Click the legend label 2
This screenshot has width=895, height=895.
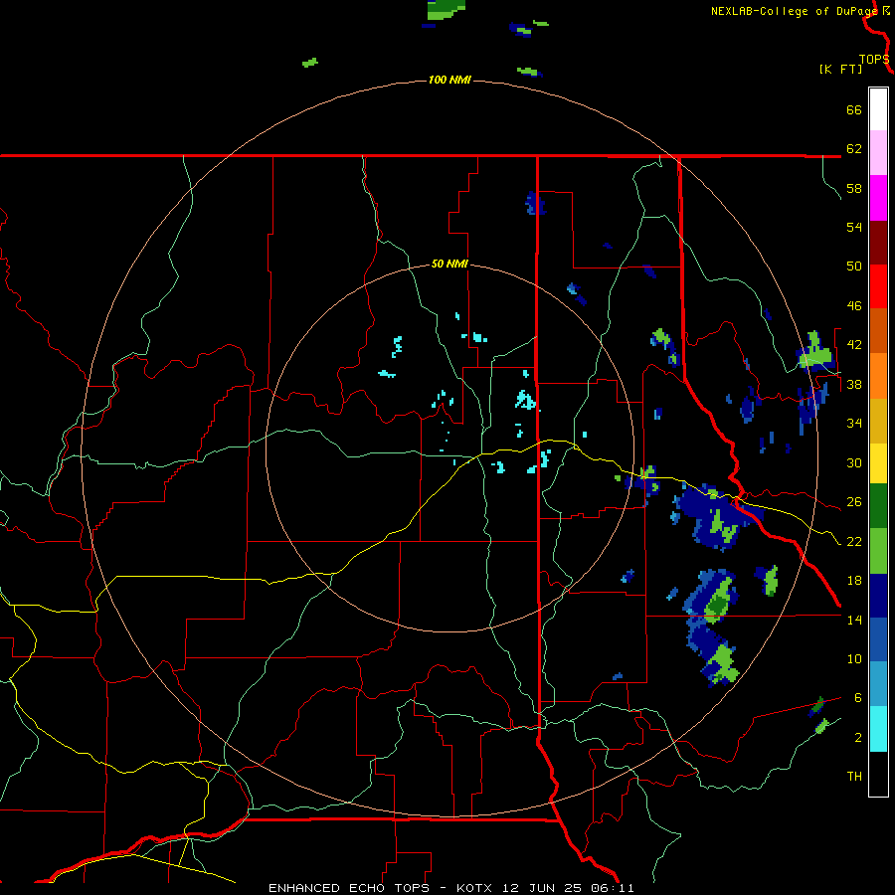[858, 738]
